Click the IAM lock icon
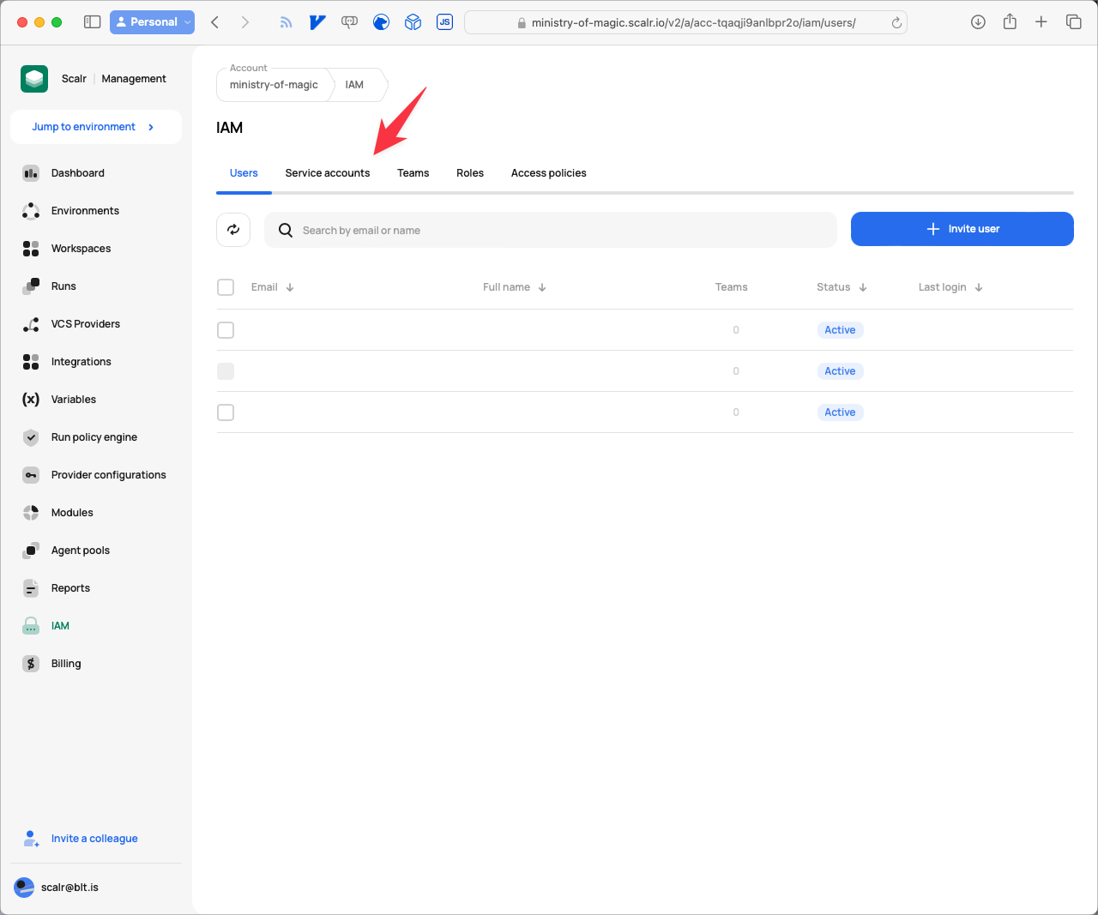 tap(31, 626)
